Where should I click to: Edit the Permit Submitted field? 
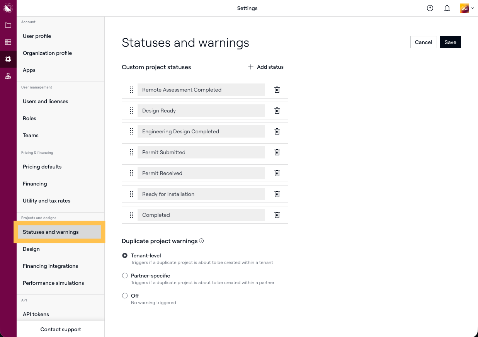[x=201, y=152]
